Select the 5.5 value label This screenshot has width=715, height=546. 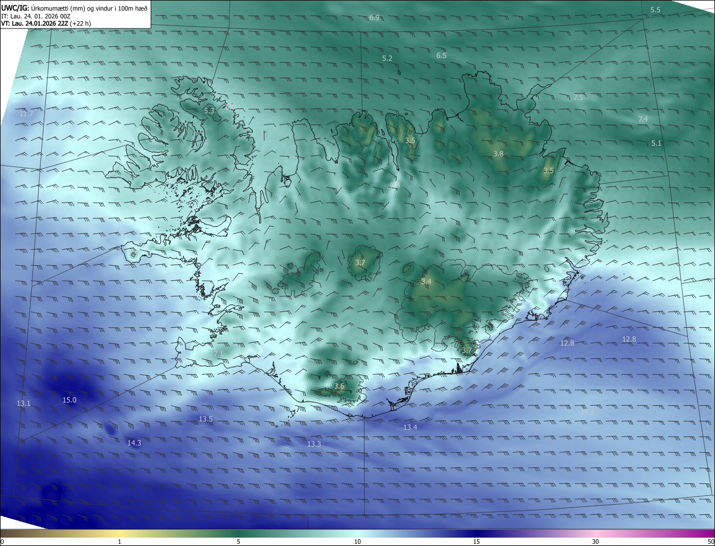(x=655, y=10)
